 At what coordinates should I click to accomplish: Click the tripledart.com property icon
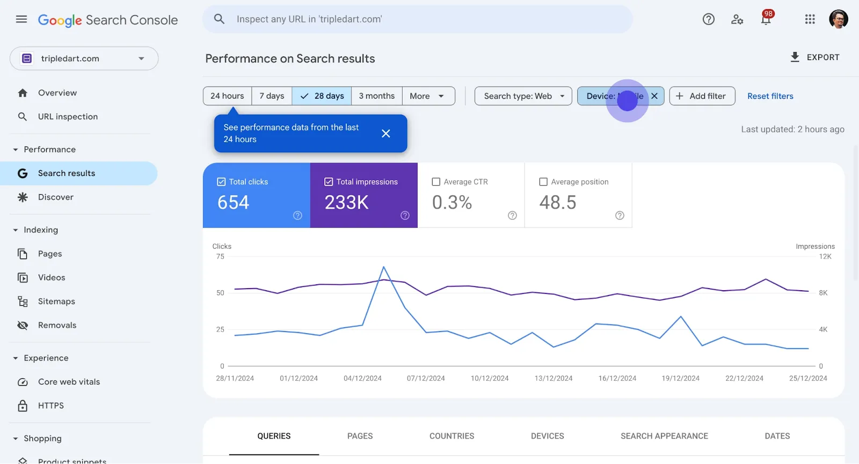(x=27, y=58)
